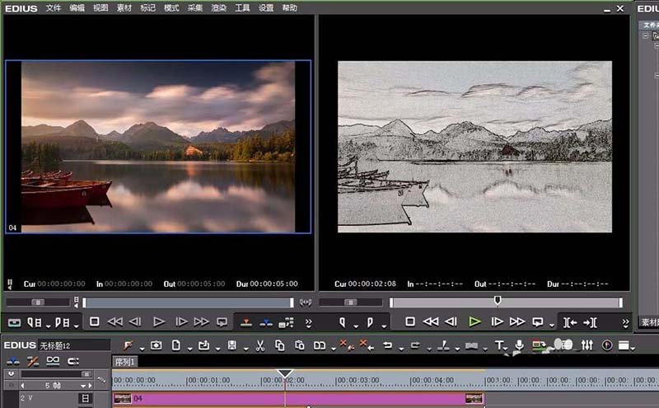Fast forward the source player
The width and height of the screenshot is (659, 408).
pyautogui.click(x=201, y=321)
